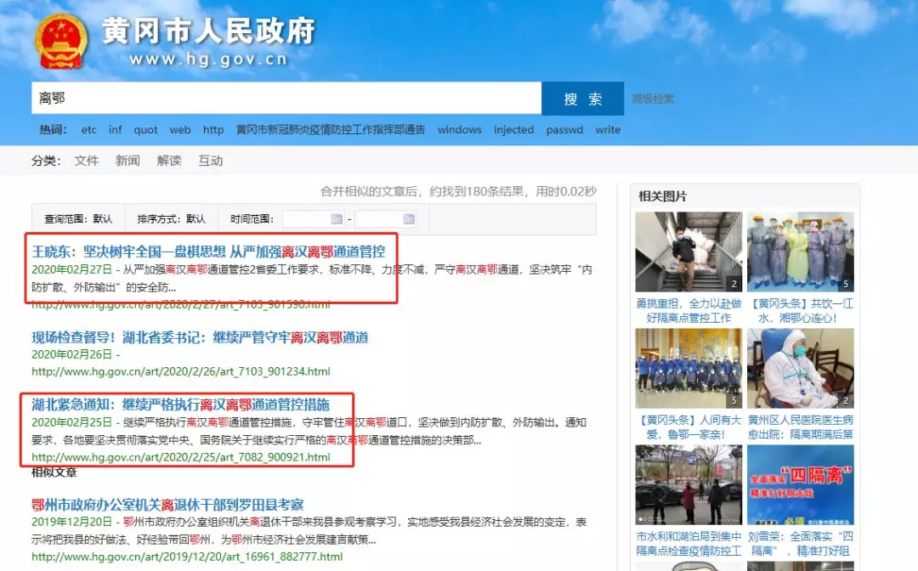The width and height of the screenshot is (918, 571).
Task: Open the 四隔离 red banner thumbnail
Action: tap(801, 484)
